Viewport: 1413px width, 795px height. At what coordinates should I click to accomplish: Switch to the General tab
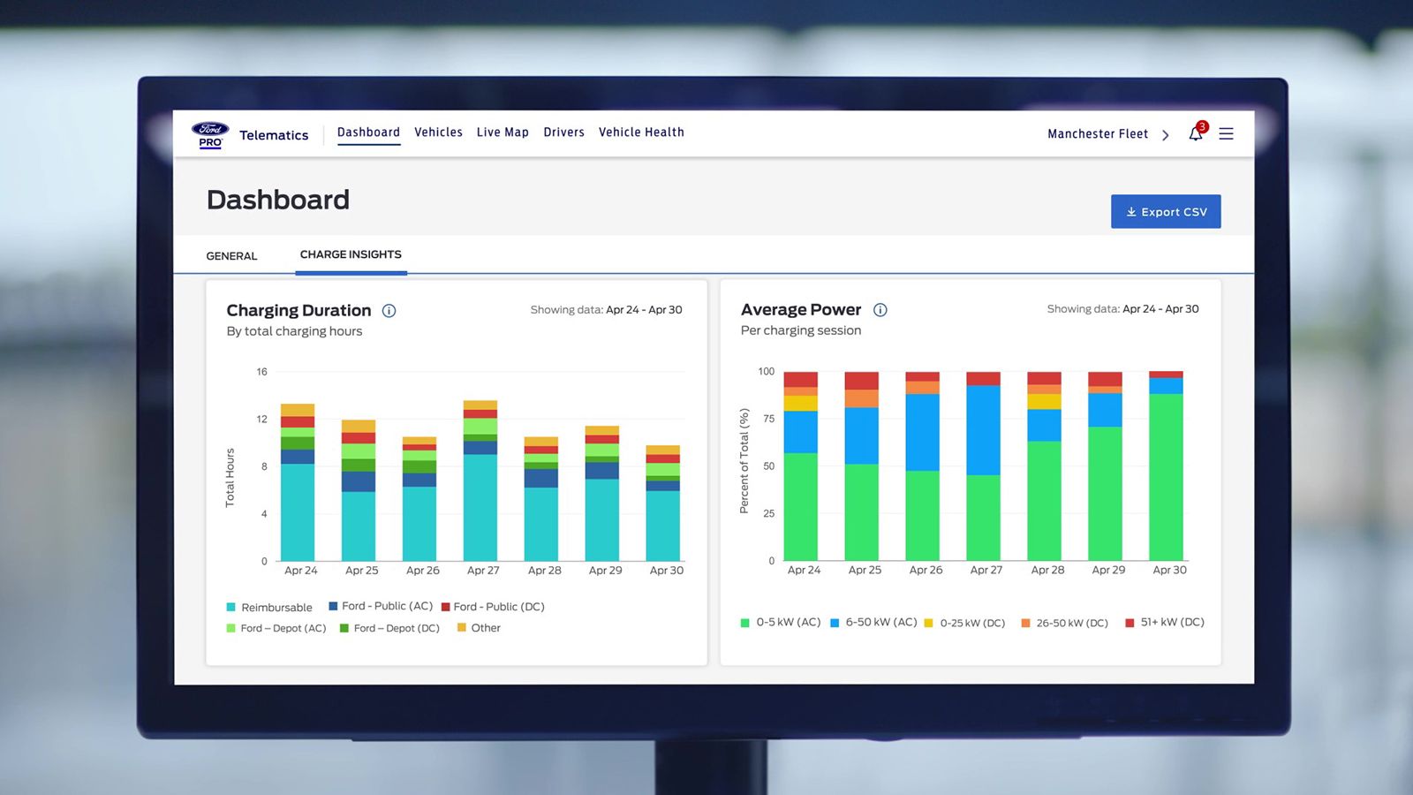pyautogui.click(x=231, y=256)
